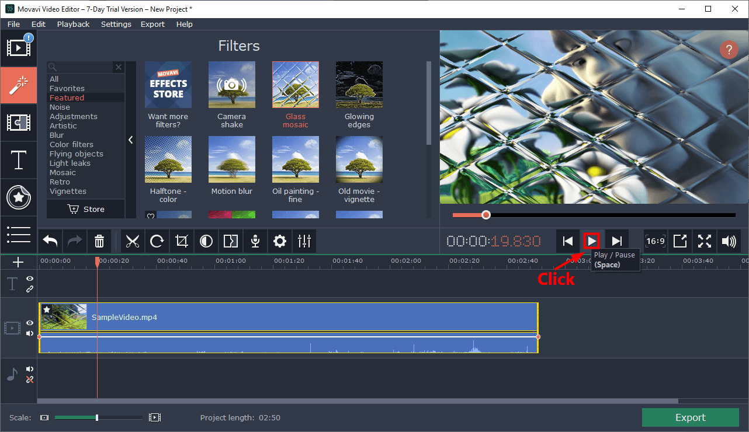Open the Crop tool
This screenshot has height=432, width=749.
(181, 241)
